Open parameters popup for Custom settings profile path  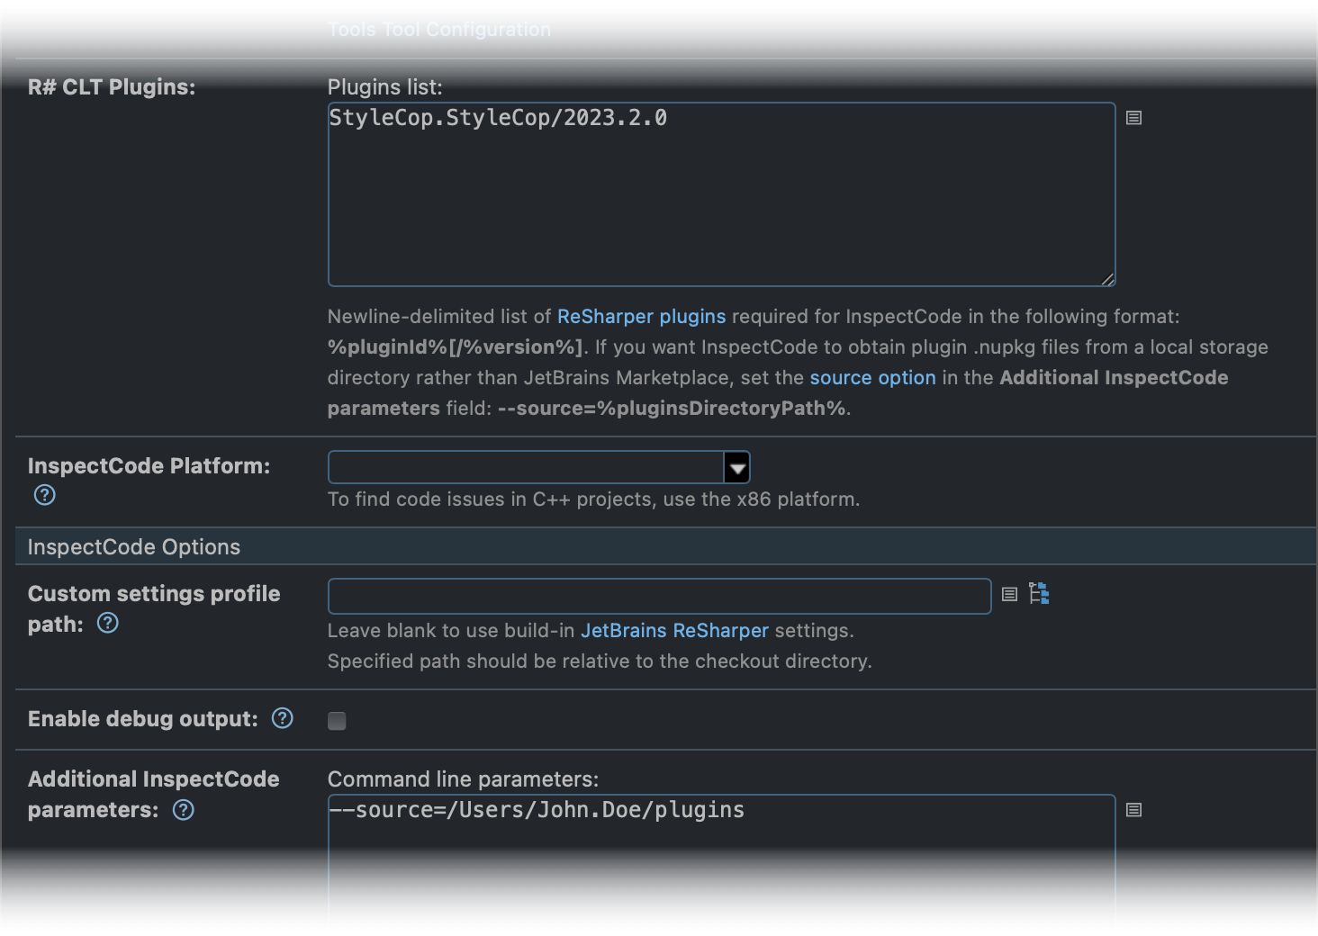(x=1008, y=594)
